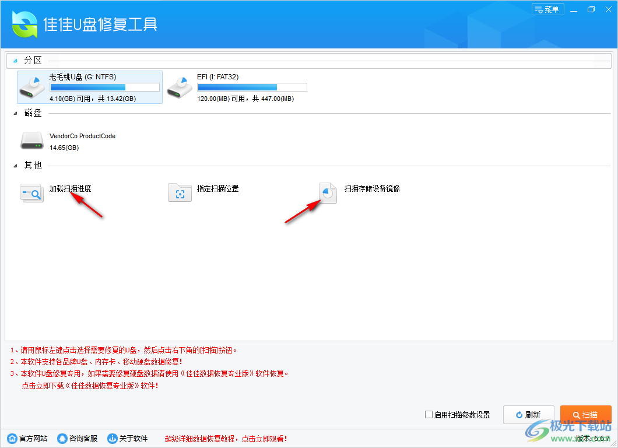618x448 pixels.
Task: Restore down the application window
Action: coord(591,9)
